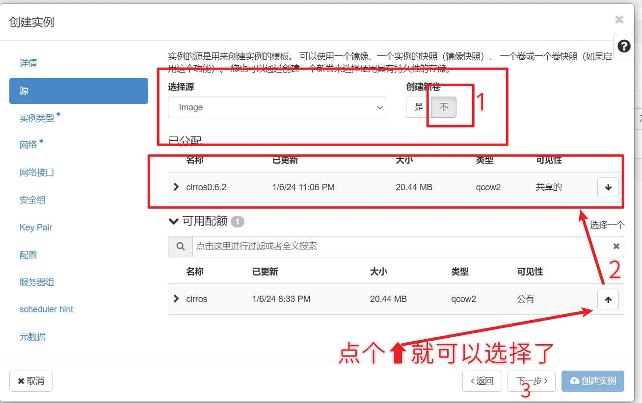This screenshot has width=642, height=403.
Task: Collapse the 可用配额 section
Action: [x=173, y=222]
